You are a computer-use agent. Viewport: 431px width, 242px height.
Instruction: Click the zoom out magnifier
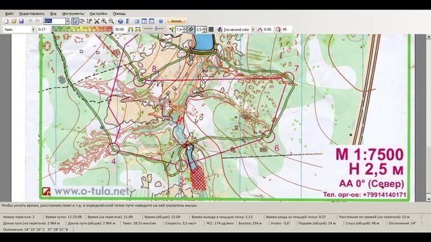point(111,21)
